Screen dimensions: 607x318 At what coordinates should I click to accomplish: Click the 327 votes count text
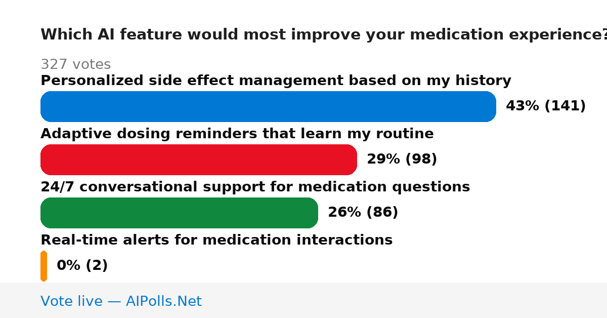[75, 65]
